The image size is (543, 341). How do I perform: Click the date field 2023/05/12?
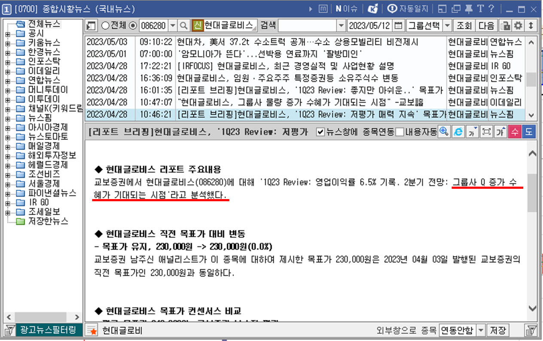(369, 26)
